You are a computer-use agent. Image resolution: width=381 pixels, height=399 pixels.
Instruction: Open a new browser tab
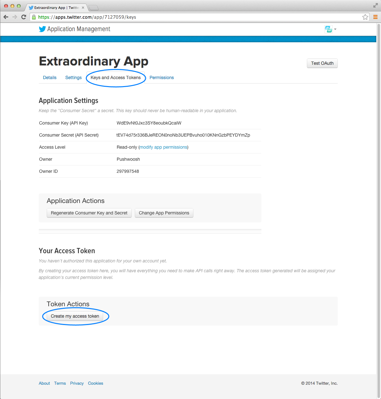pyautogui.click(x=94, y=8)
